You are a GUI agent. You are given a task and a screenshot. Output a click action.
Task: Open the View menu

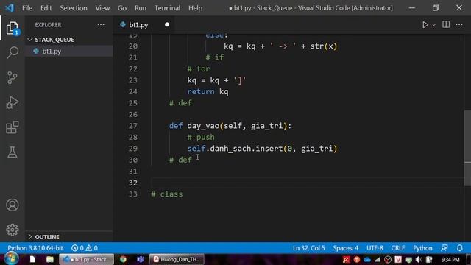pyautogui.click(x=102, y=8)
